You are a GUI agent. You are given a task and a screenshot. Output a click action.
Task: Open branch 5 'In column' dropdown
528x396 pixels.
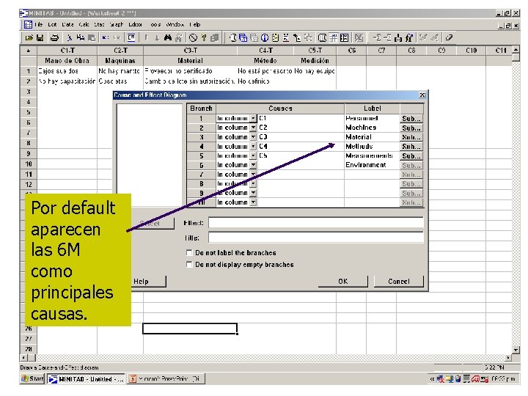253,155
